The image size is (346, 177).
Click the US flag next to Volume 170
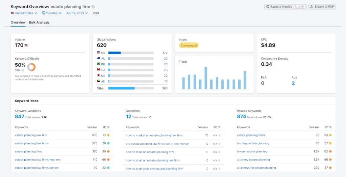[26, 45]
